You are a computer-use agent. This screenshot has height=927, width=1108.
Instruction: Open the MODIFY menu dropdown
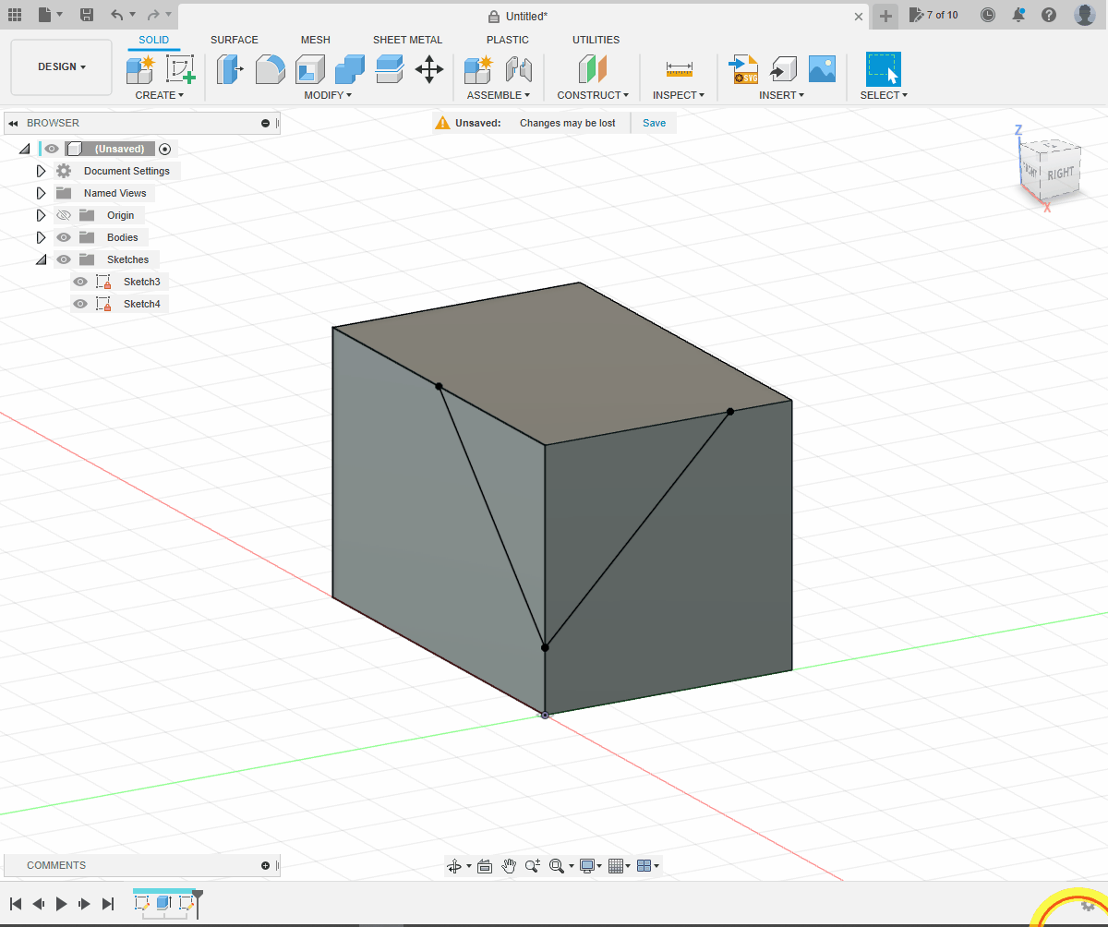pyautogui.click(x=327, y=95)
